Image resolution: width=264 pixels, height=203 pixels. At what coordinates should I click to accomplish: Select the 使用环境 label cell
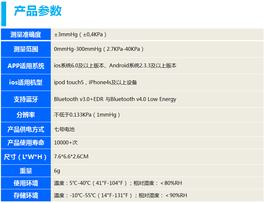click(x=26, y=183)
